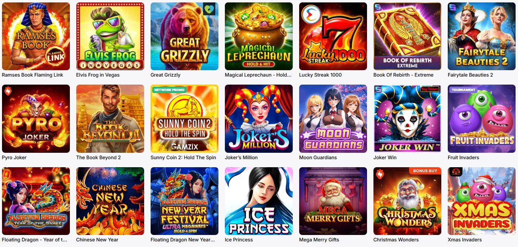Screen dimensions: 518x247
Task: Click the flame badge on Christmas Wonders
Action: click(379, 174)
